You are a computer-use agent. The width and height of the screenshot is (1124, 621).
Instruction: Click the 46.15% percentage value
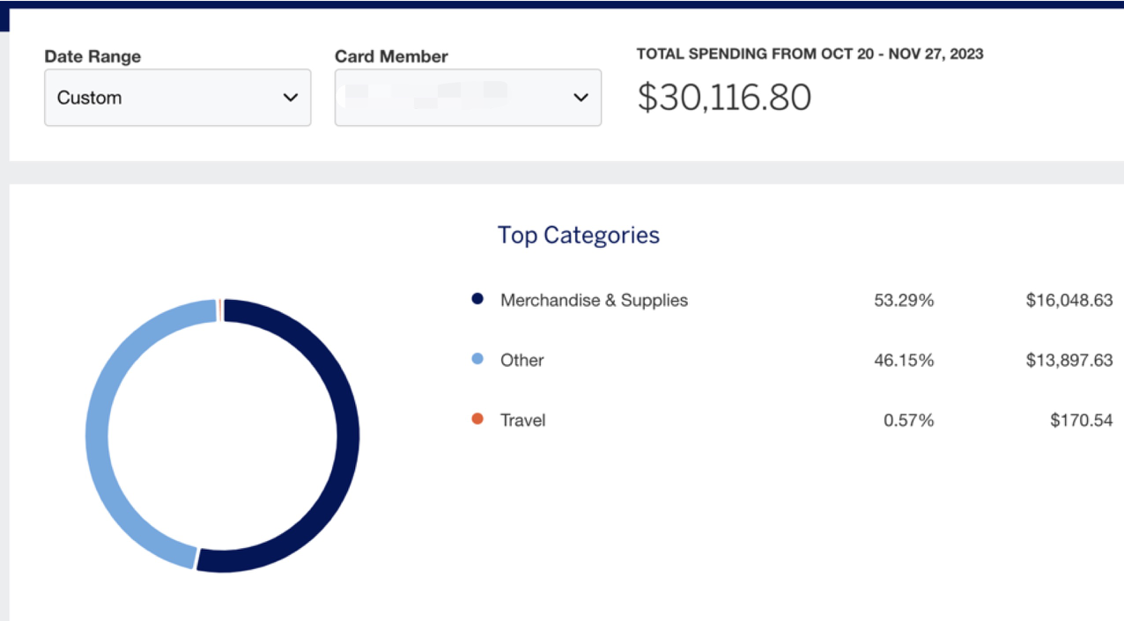pos(904,360)
